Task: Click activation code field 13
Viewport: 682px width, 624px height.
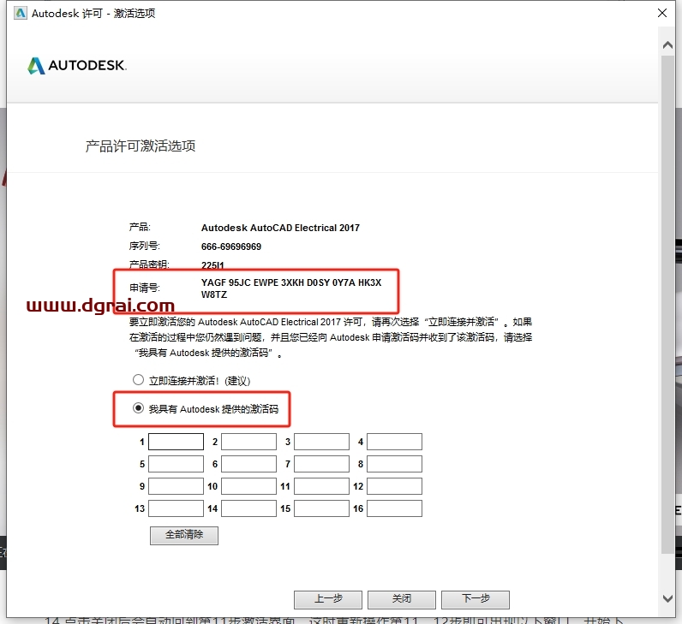Action: click(x=176, y=508)
